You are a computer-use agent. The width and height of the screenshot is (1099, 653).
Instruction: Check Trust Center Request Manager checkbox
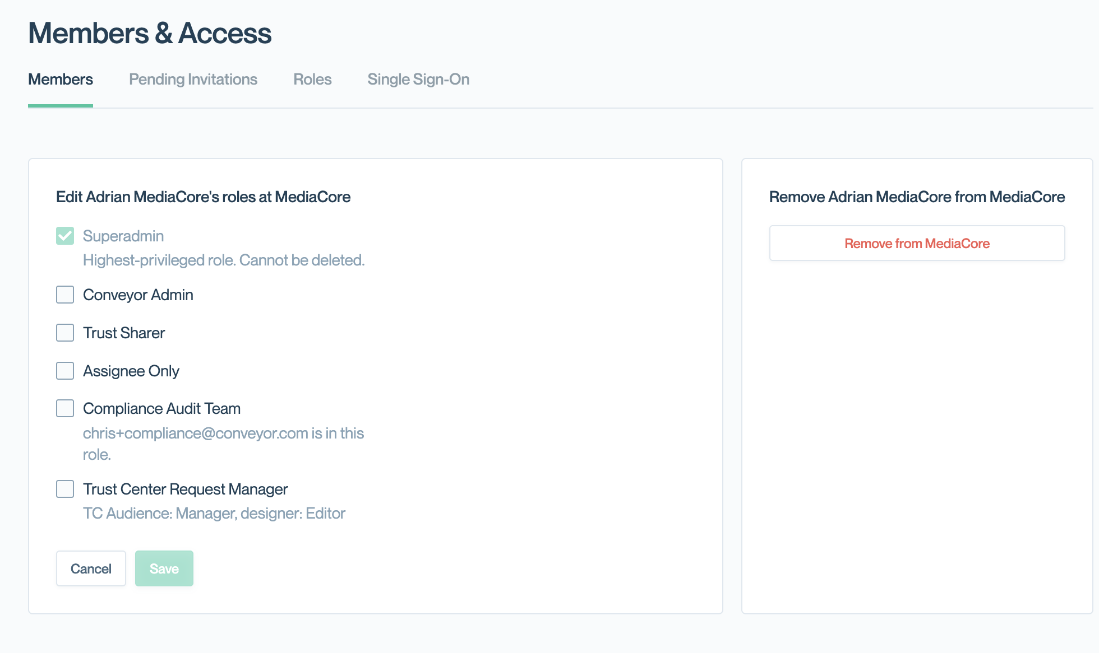tap(65, 489)
